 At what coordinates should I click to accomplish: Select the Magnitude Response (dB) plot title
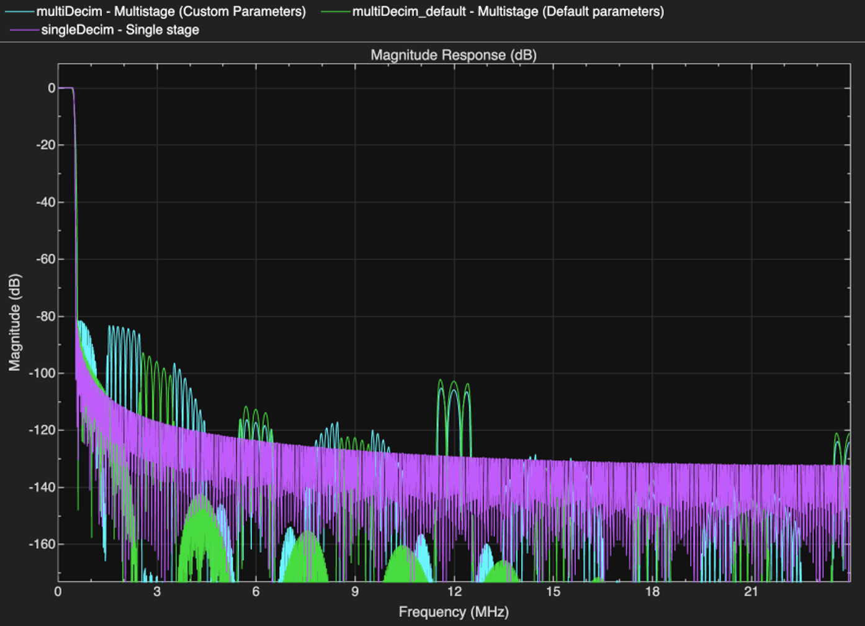click(x=453, y=55)
